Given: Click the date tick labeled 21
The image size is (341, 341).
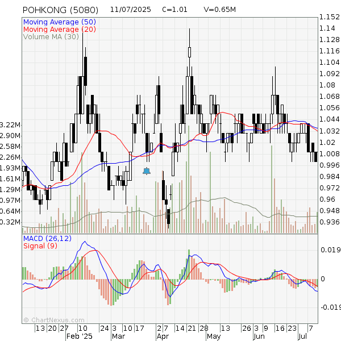Looking at the screenshot, I should [192, 328].
